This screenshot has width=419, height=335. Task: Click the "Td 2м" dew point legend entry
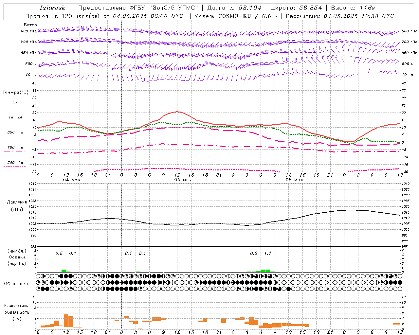(x=15, y=117)
